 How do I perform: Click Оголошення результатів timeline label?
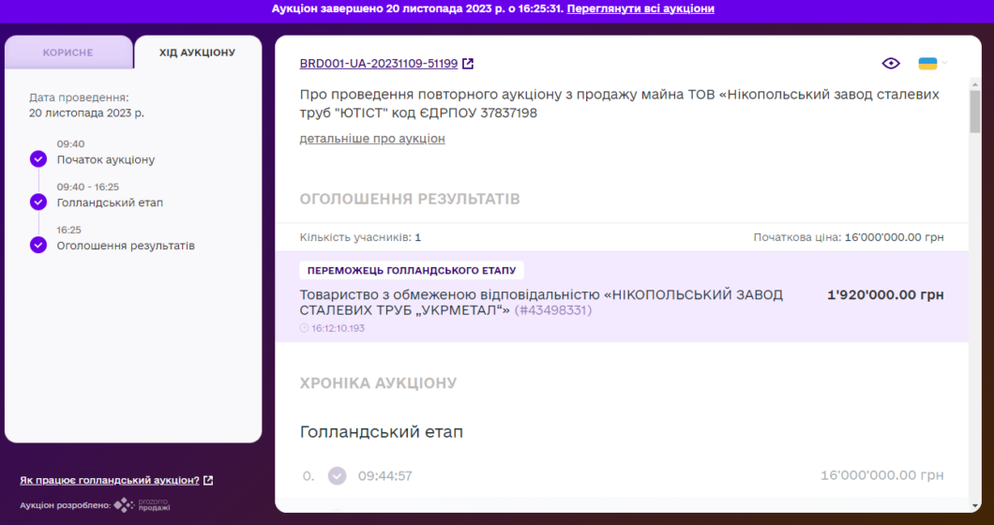click(x=126, y=246)
